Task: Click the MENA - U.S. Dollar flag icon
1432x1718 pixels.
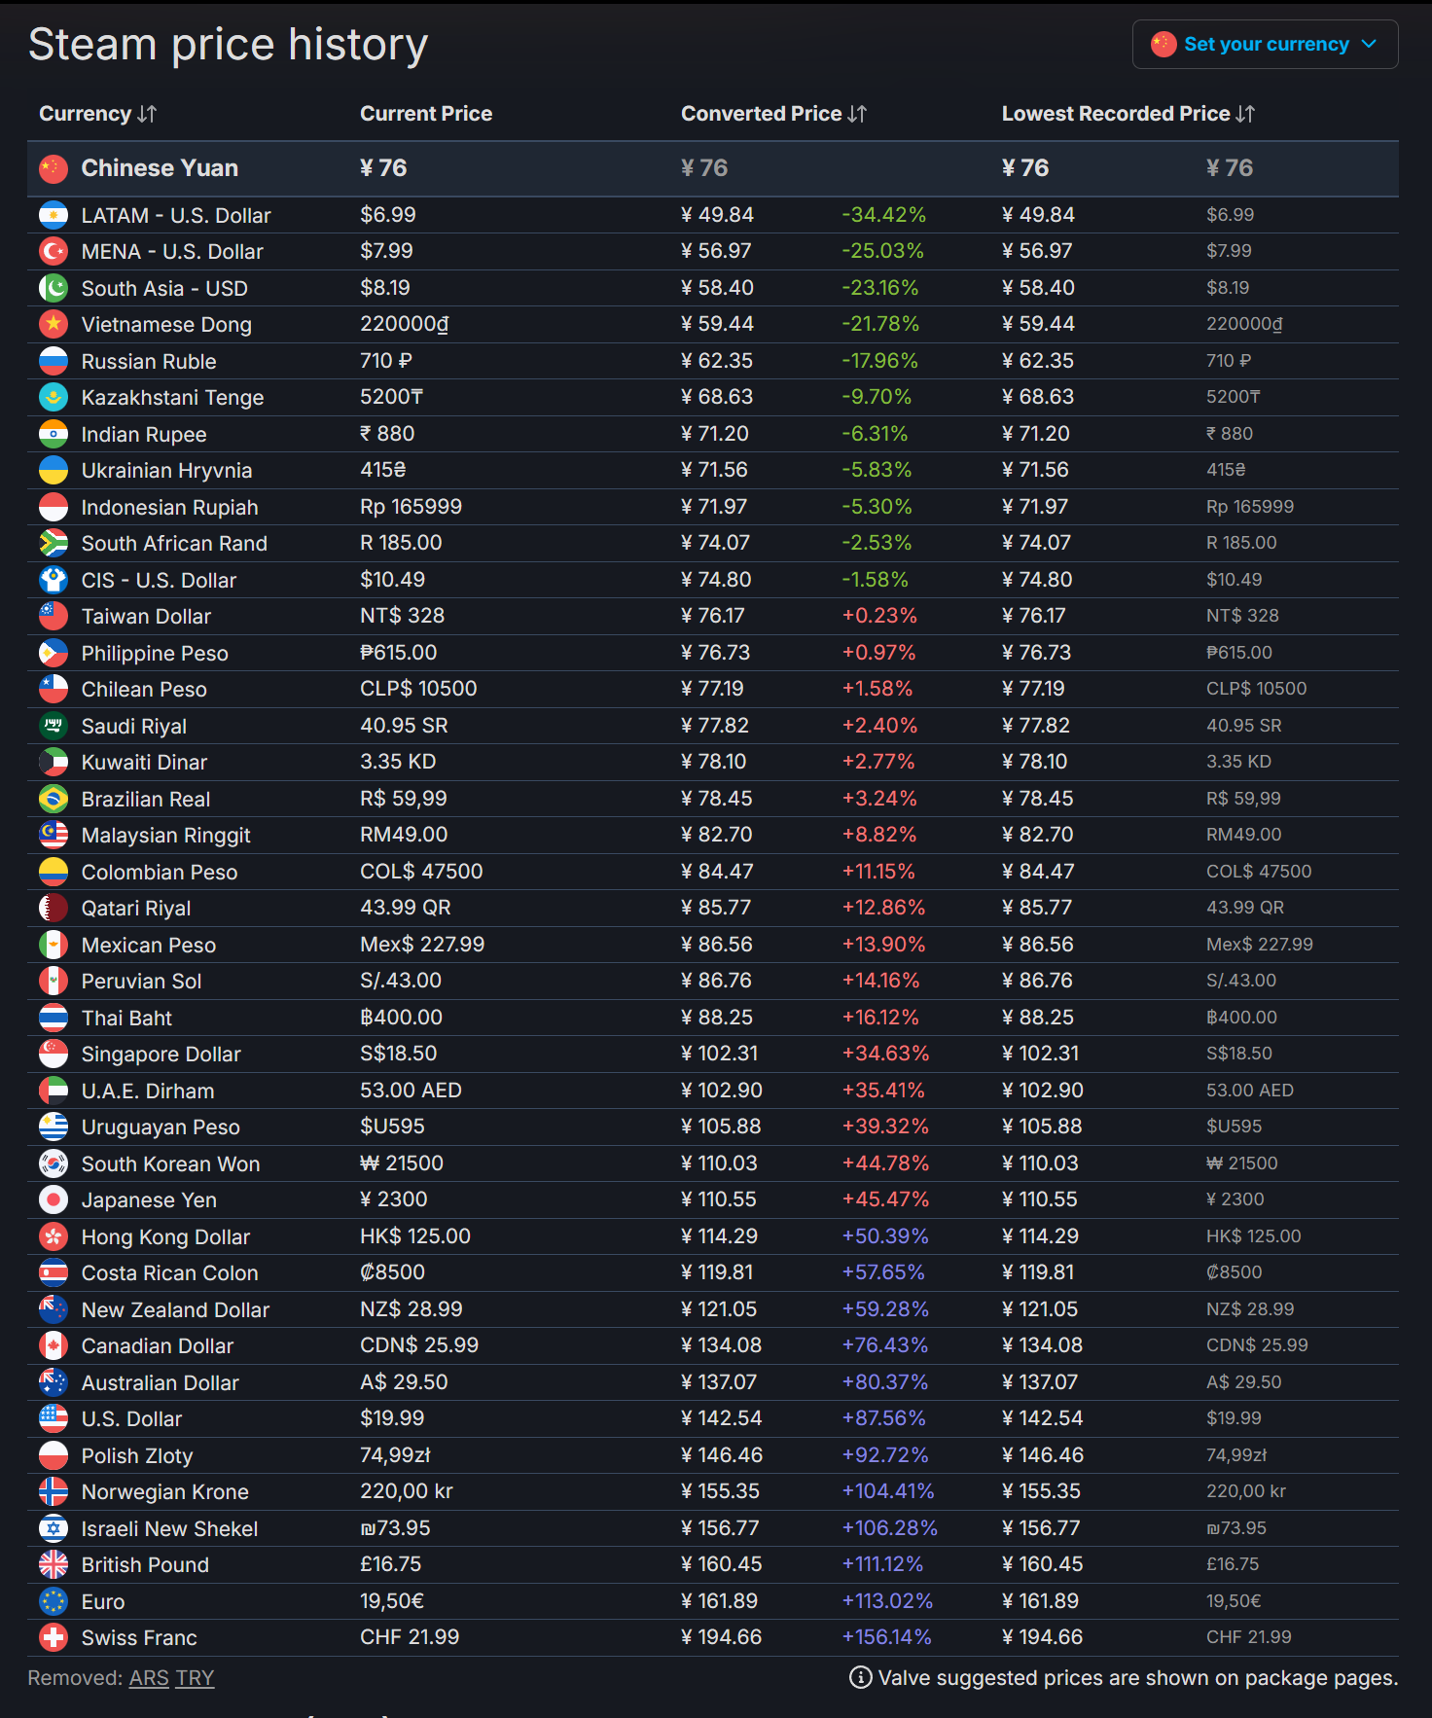Action: point(54,251)
